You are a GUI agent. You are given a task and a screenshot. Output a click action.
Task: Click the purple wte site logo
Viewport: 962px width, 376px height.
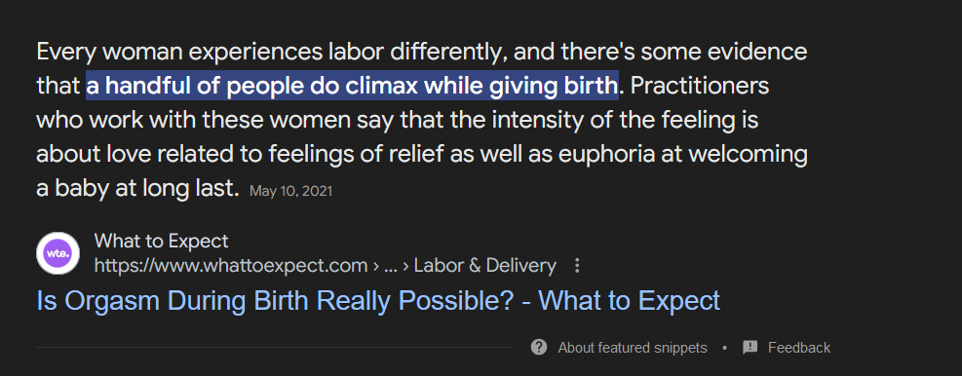(x=58, y=253)
